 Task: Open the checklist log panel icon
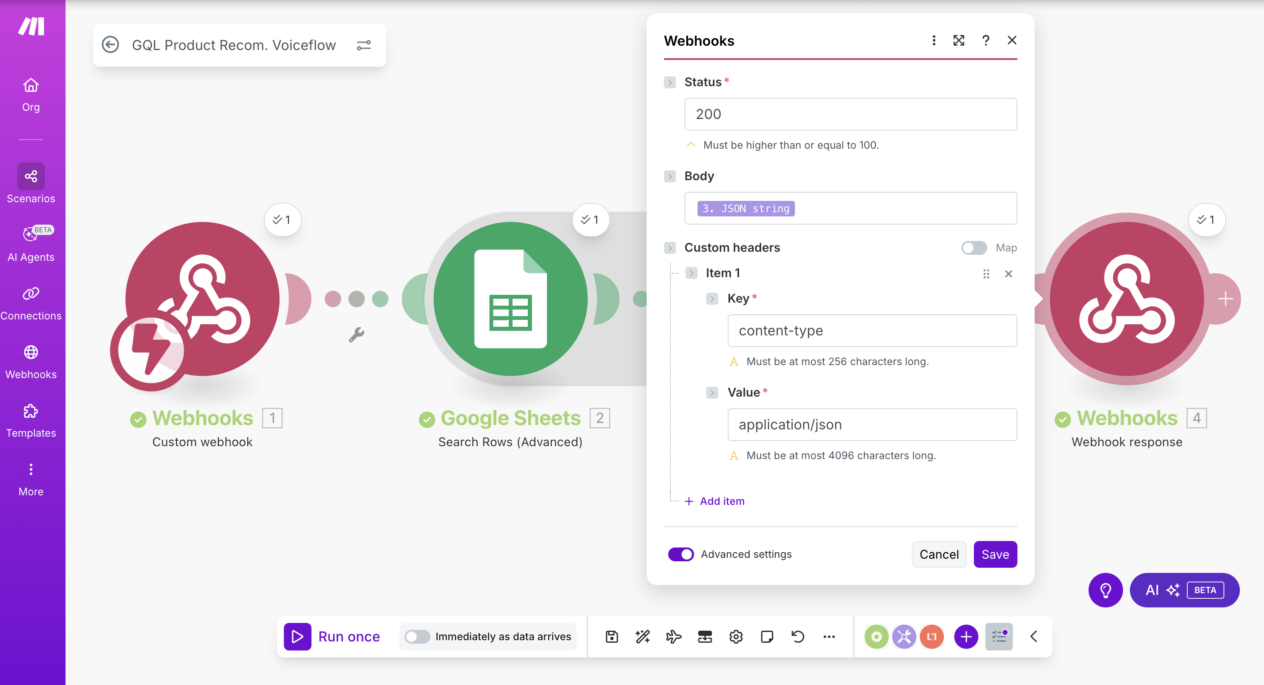[x=998, y=636]
